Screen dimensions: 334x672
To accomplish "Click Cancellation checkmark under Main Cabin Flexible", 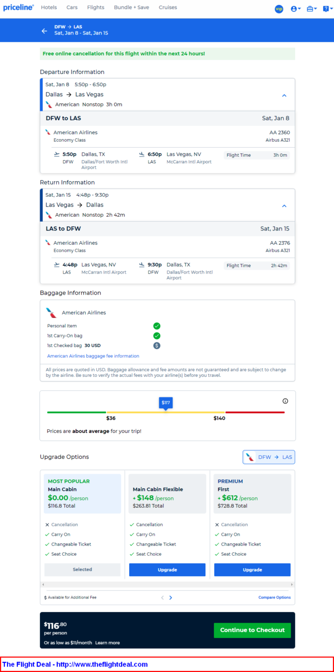I will click(132, 525).
